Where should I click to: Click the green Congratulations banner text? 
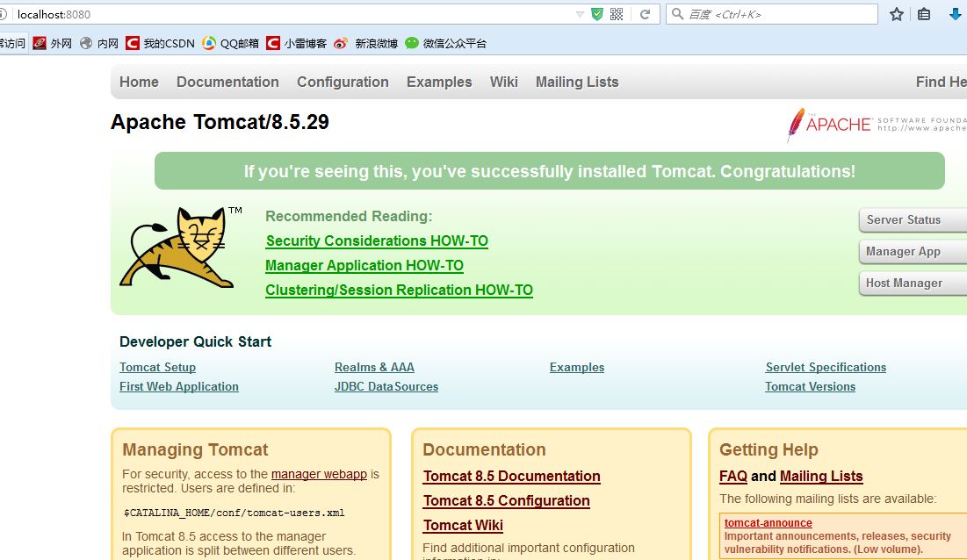click(x=550, y=171)
